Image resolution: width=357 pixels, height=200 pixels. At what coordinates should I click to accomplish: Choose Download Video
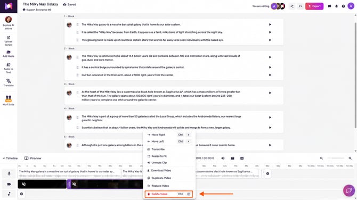tap(169, 170)
